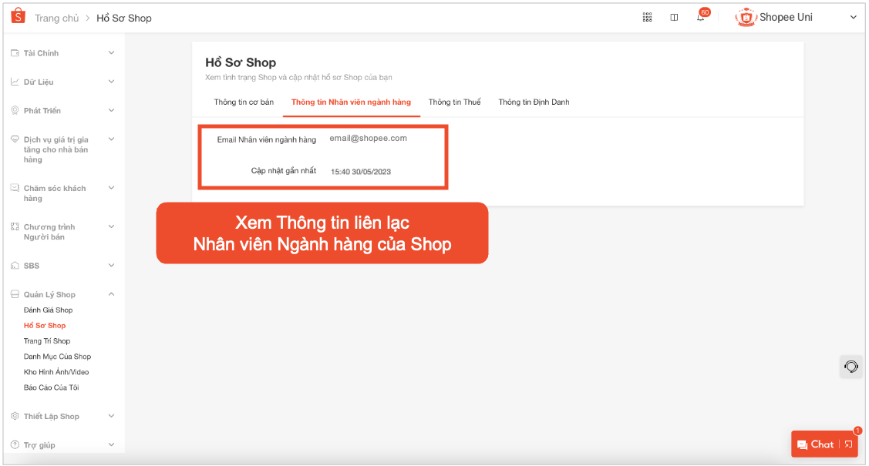The height and width of the screenshot is (466, 869).
Task: Switch to the Thông tin cơ bản tab
Action: (244, 101)
